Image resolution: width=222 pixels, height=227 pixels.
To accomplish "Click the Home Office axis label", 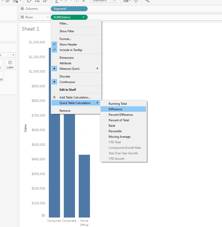I will [84, 223].
